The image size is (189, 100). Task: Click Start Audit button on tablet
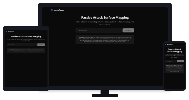41,45
